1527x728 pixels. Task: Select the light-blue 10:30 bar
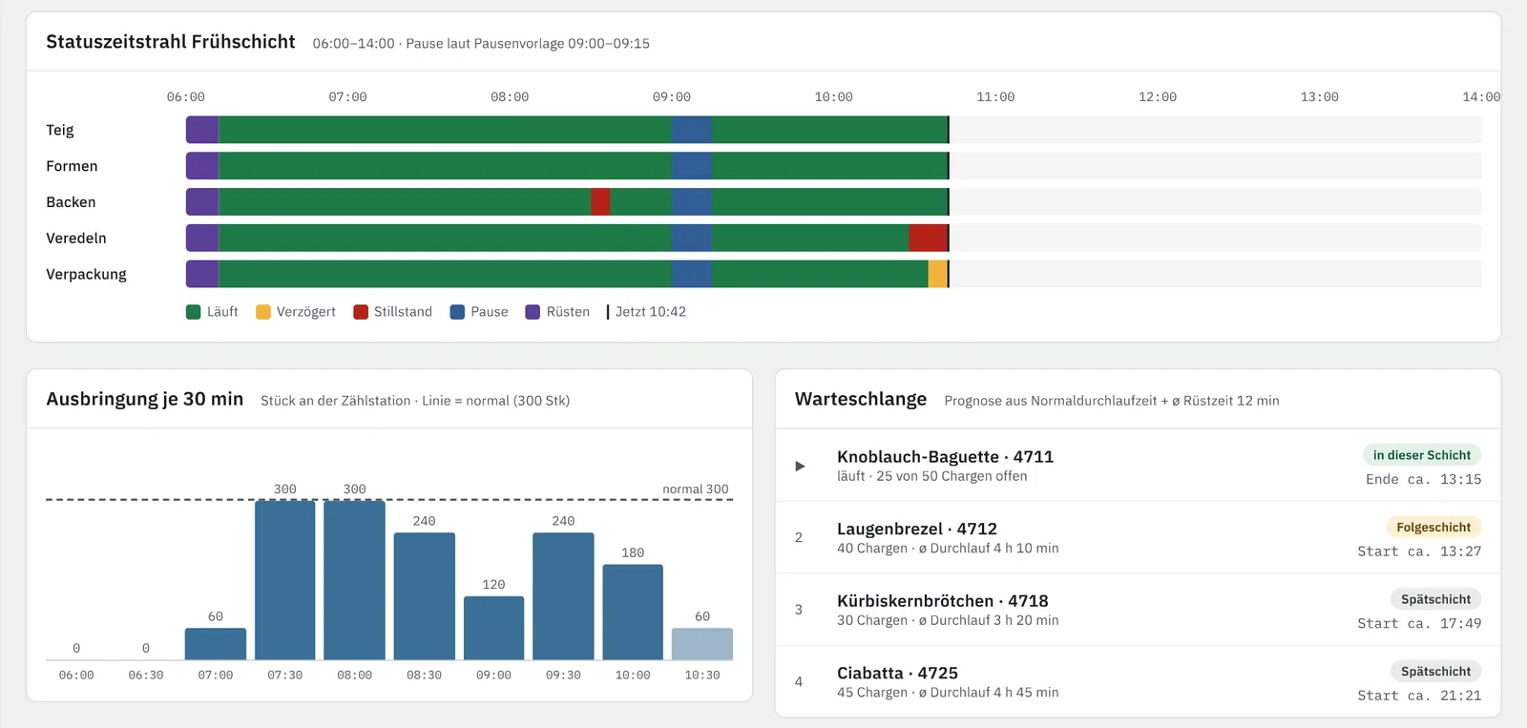click(x=702, y=643)
